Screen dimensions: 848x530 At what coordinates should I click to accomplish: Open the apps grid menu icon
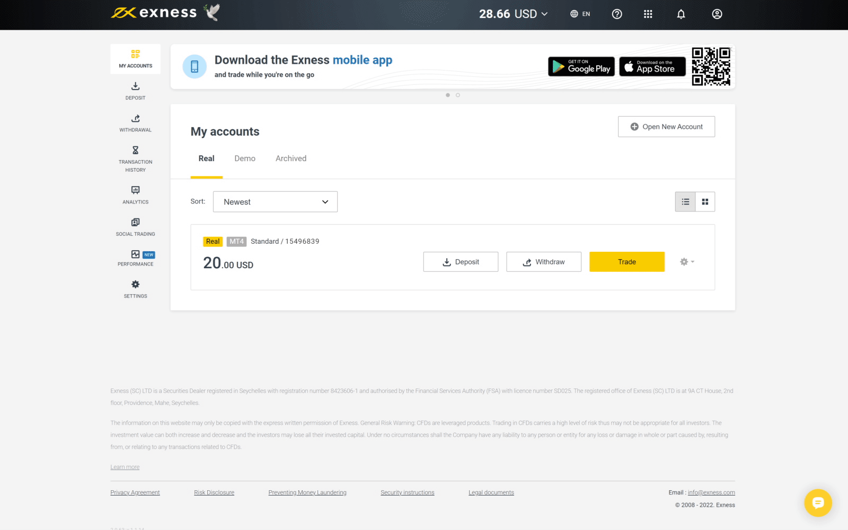[x=648, y=14]
